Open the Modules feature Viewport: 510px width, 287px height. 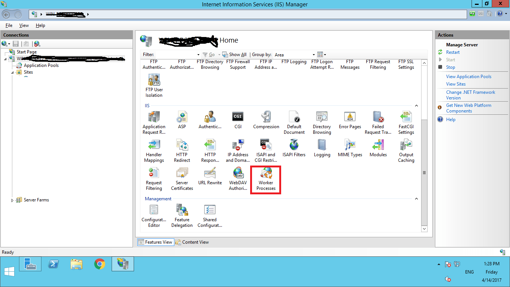[378, 148]
